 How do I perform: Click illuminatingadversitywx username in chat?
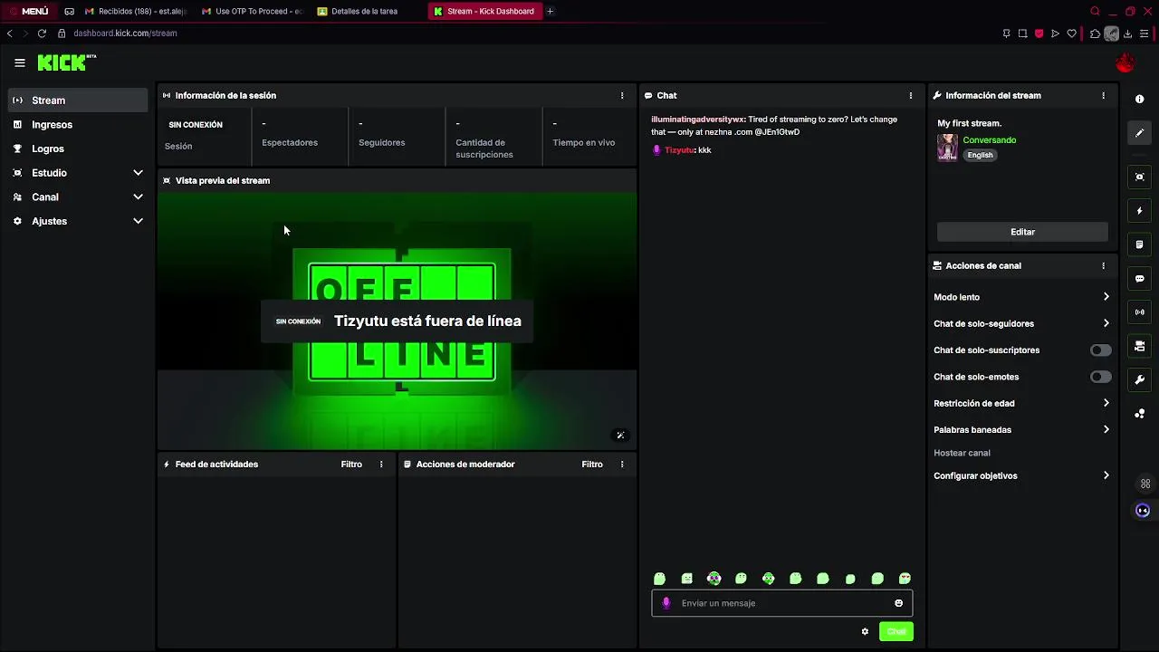coord(697,120)
